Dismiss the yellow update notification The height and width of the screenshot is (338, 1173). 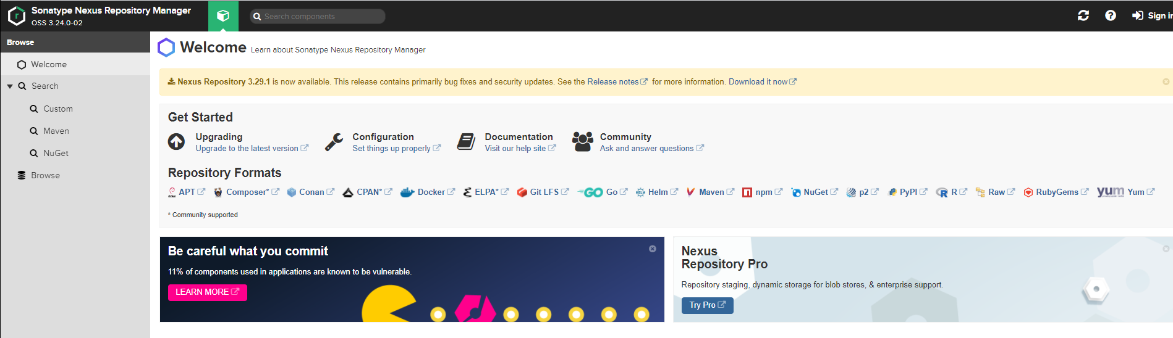pyautogui.click(x=1166, y=81)
